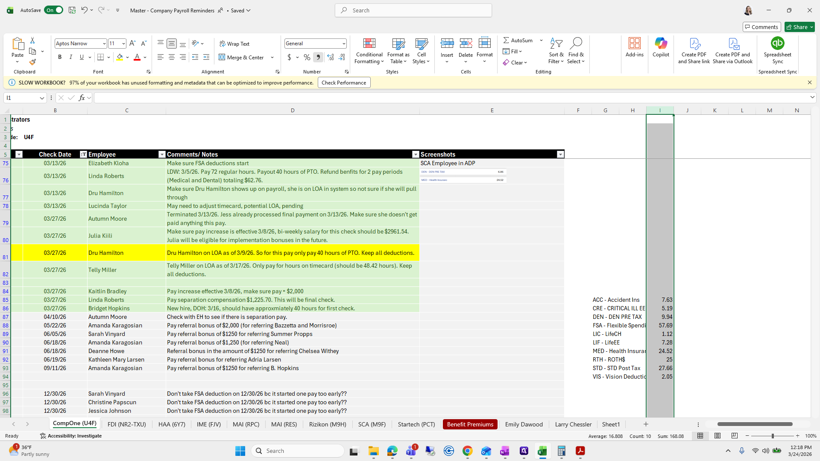
Task: Click the Insert Function fx icon
Action: tap(82, 98)
